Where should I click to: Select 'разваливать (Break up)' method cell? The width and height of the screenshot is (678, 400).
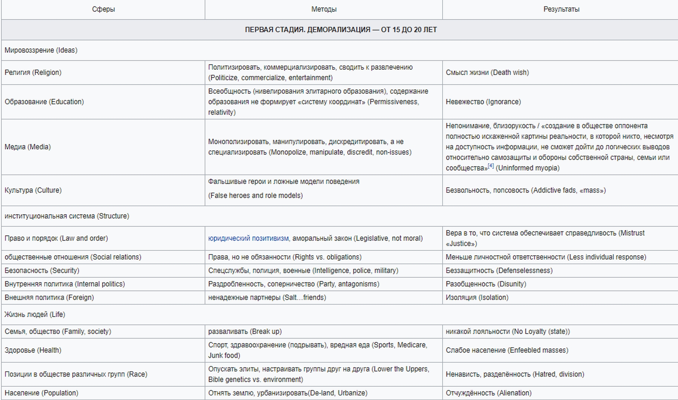245,331
